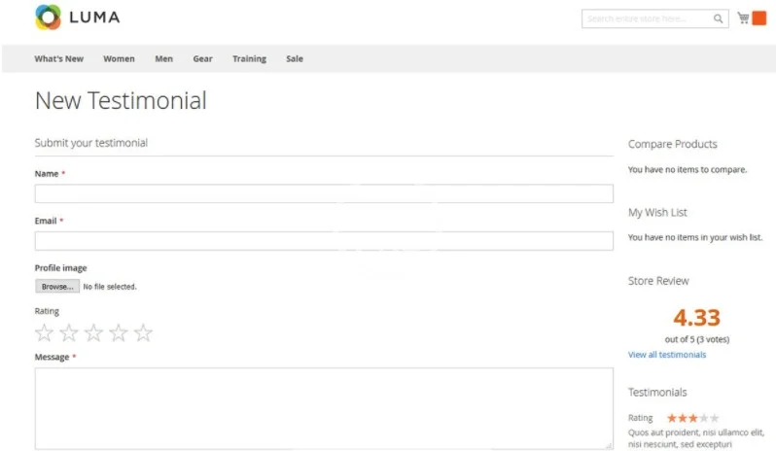Click the search magnifier icon
This screenshot has width=776, height=451.
[719, 18]
